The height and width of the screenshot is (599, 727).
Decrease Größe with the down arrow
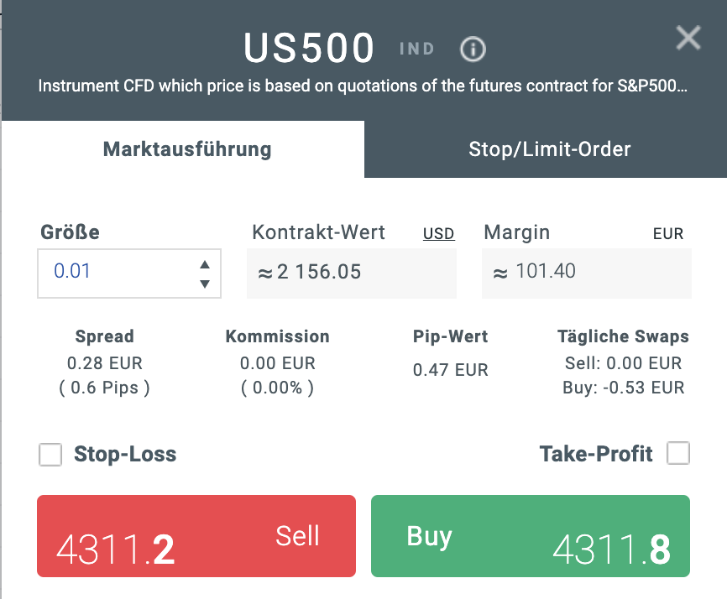point(204,284)
